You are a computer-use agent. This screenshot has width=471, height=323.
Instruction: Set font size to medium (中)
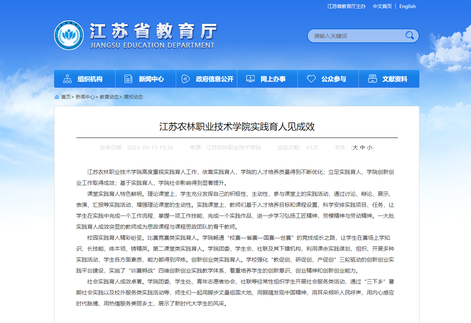point(362,148)
